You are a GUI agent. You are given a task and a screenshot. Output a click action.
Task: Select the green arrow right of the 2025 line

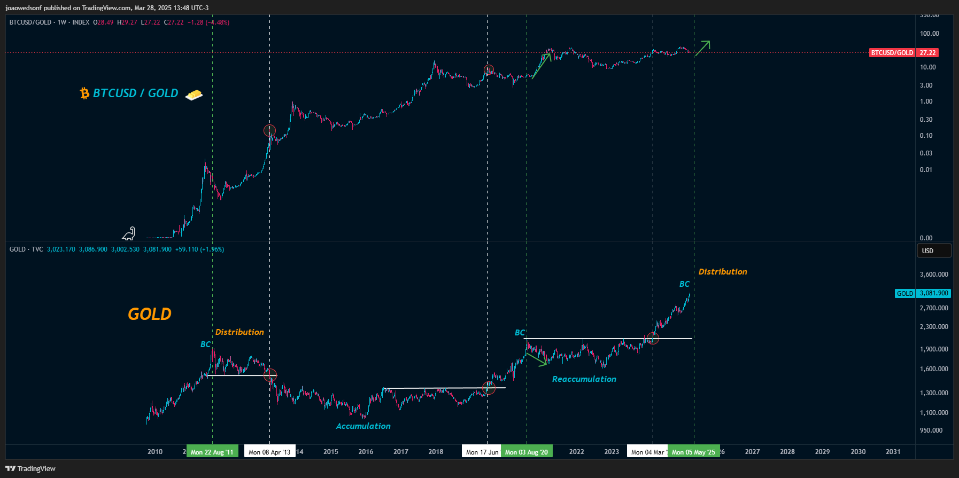pyautogui.click(x=702, y=48)
